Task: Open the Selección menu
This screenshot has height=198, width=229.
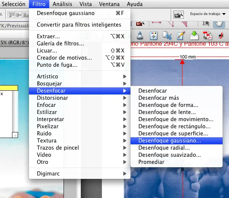Action: coord(14,4)
